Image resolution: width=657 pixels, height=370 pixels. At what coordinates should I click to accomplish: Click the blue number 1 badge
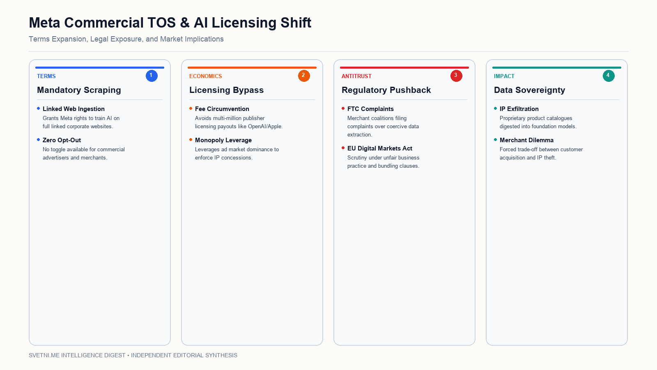[152, 76]
